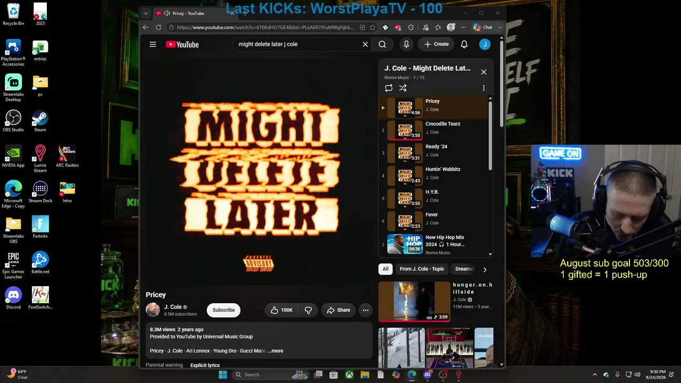681x383 pixels.
Task: Show next filter chips with arrow
Action: click(485, 270)
